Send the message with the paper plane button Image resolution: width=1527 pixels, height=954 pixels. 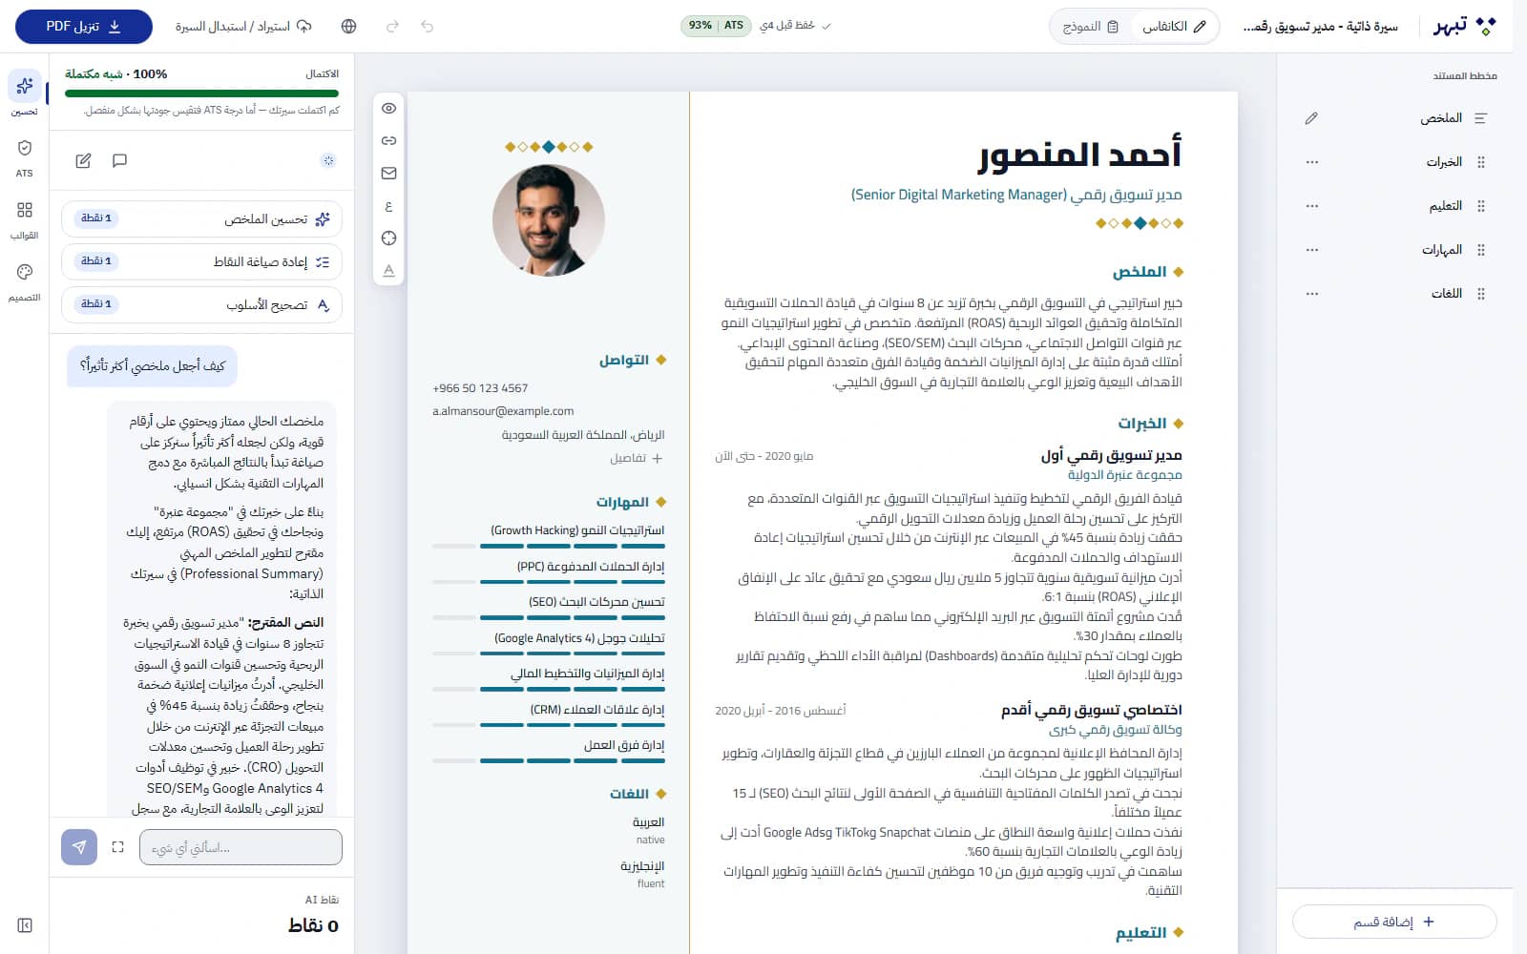point(79,847)
